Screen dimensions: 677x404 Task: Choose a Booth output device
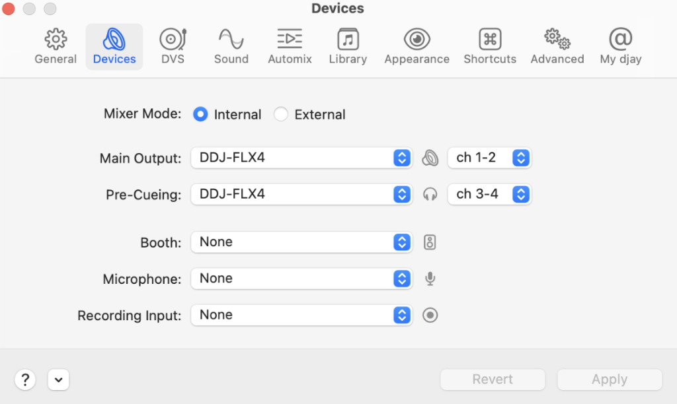pyautogui.click(x=301, y=242)
